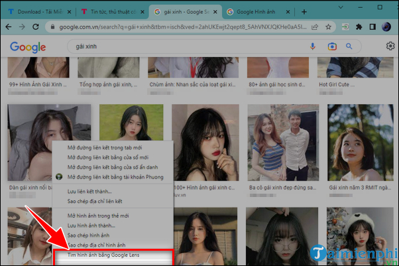The height and width of the screenshot is (266, 399).
Task: Go back with the browser back arrow
Action: (x=9, y=27)
